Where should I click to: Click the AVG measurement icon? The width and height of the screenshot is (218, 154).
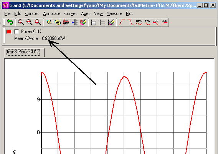[x=147, y=22]
